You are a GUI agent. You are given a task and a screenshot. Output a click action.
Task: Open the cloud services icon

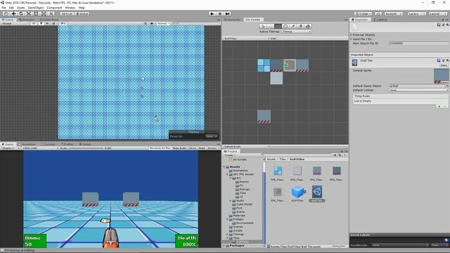378,14
